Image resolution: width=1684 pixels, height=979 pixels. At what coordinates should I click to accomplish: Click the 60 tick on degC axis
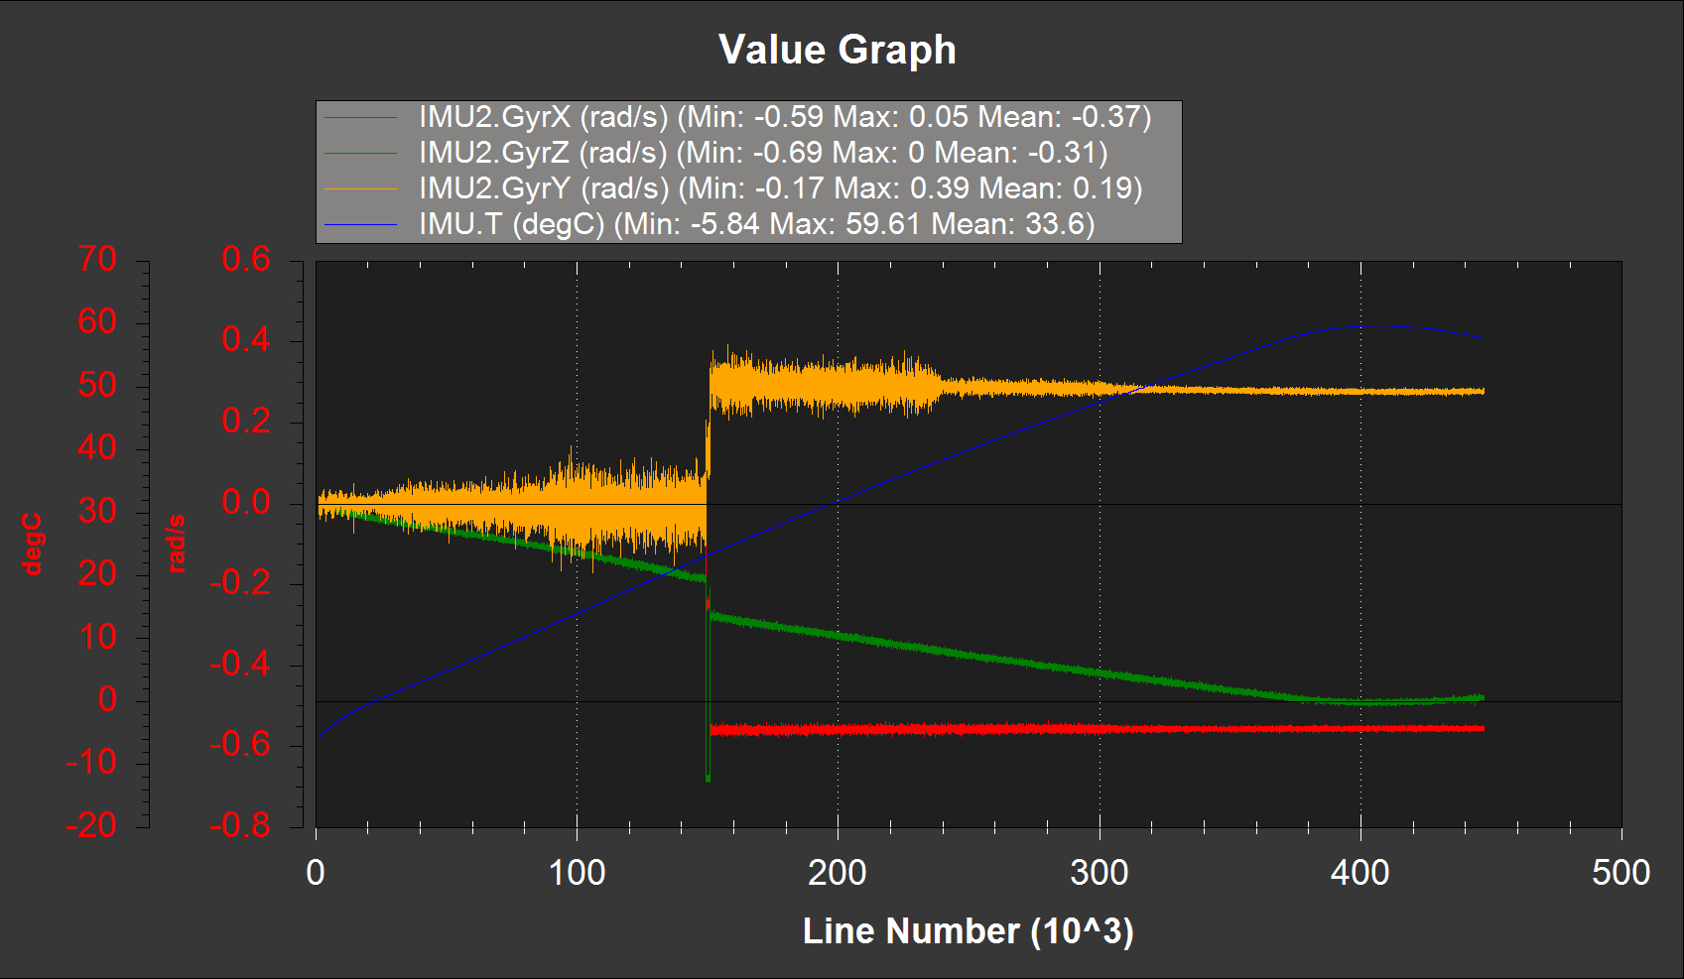(x=97, y=321)
